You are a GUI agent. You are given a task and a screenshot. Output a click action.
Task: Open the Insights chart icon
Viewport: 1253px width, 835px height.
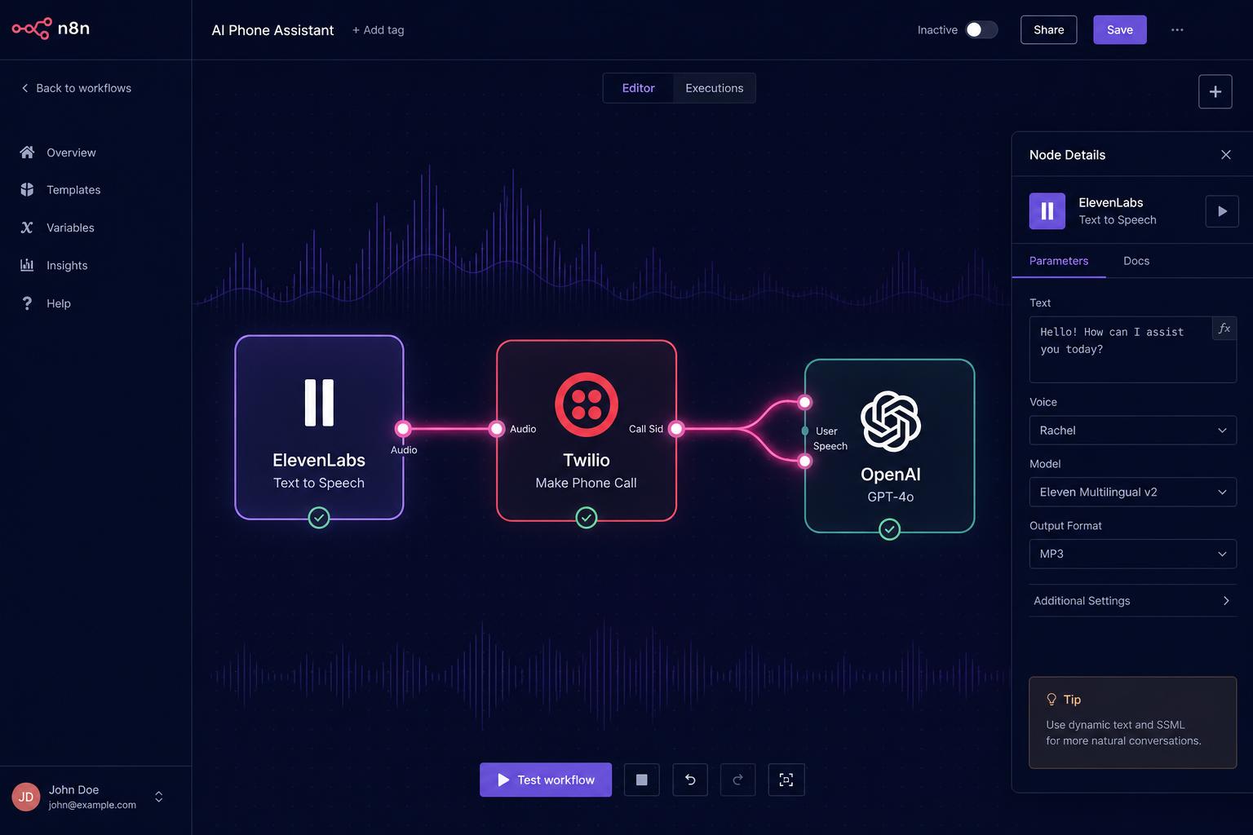(27, 265)
